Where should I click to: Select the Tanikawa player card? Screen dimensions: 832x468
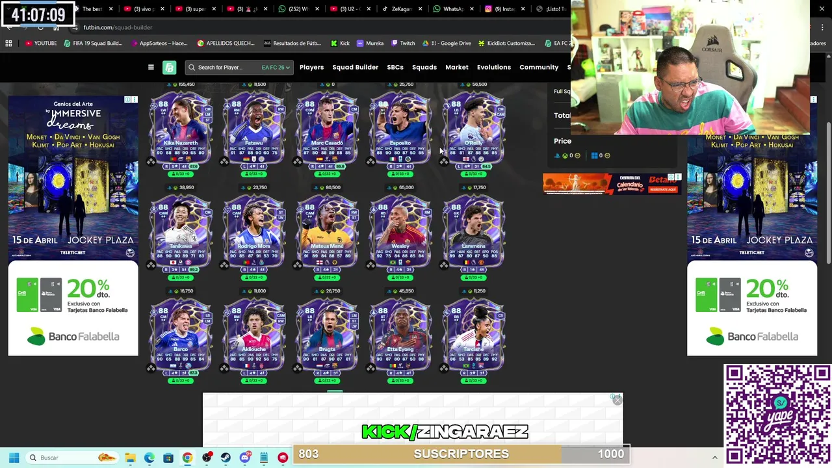(x=181, y=232)
